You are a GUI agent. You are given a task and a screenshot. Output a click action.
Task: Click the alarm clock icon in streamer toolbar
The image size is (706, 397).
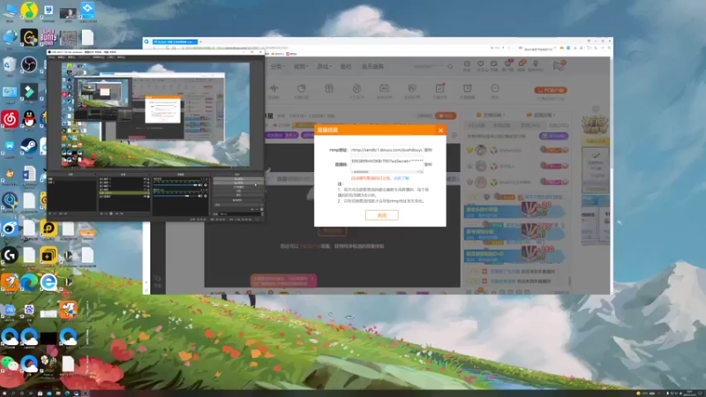[468, 88]
